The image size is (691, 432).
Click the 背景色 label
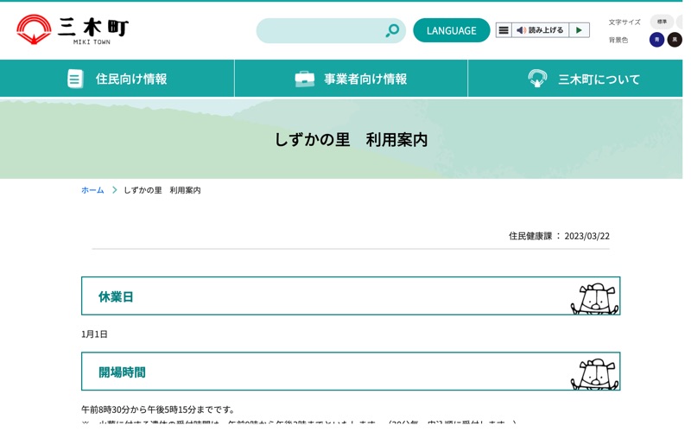[618, 40]
